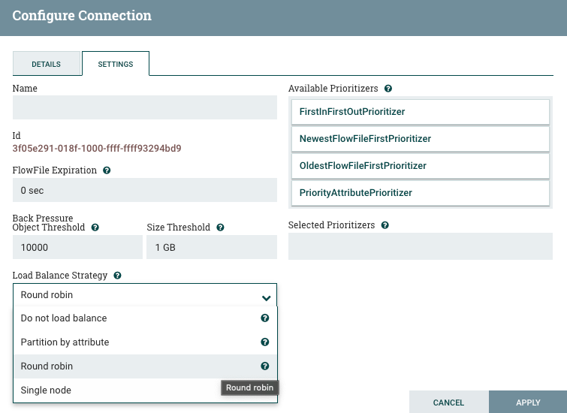Image resolution: width=567 pixels, height=413 pixels.
Task: Choose Single node strategy option
Action: click(x=47, y=390)
